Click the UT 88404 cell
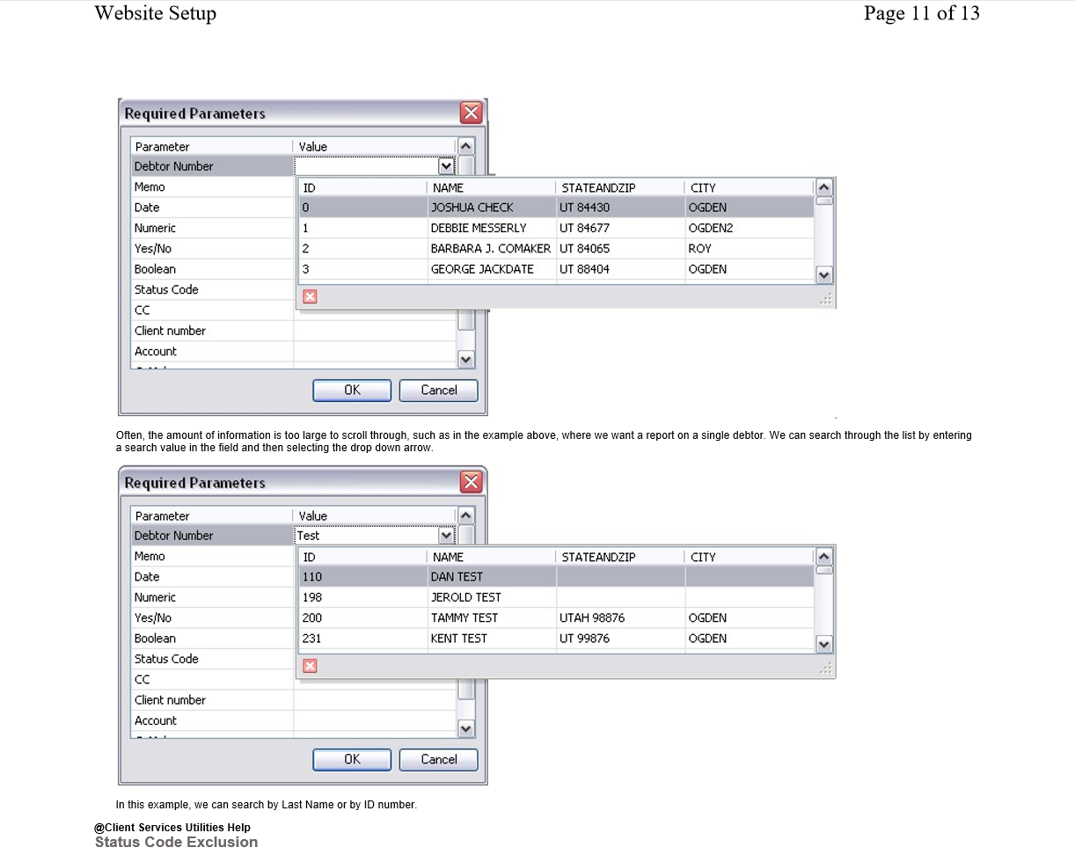The width and height of the screenshot is (1075, 862). [x=620, y=269]
